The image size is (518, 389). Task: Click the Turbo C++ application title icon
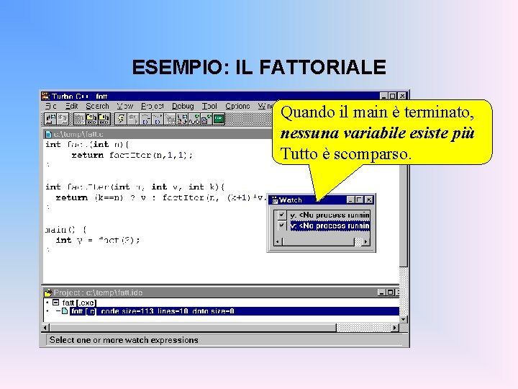pyautogui.click(x=45, y=97)
